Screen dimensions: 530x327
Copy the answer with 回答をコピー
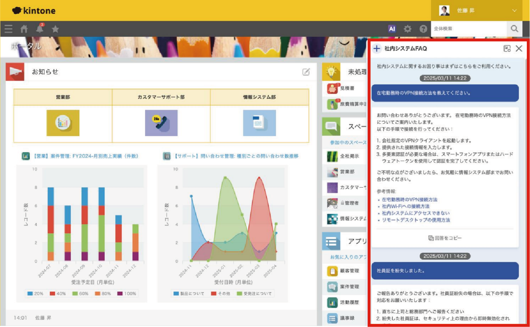coord(445,238)
